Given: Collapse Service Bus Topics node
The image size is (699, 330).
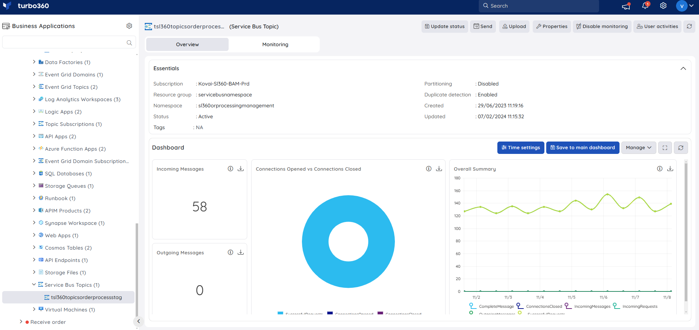Looking at the screenshot, I should coord(34,285).
